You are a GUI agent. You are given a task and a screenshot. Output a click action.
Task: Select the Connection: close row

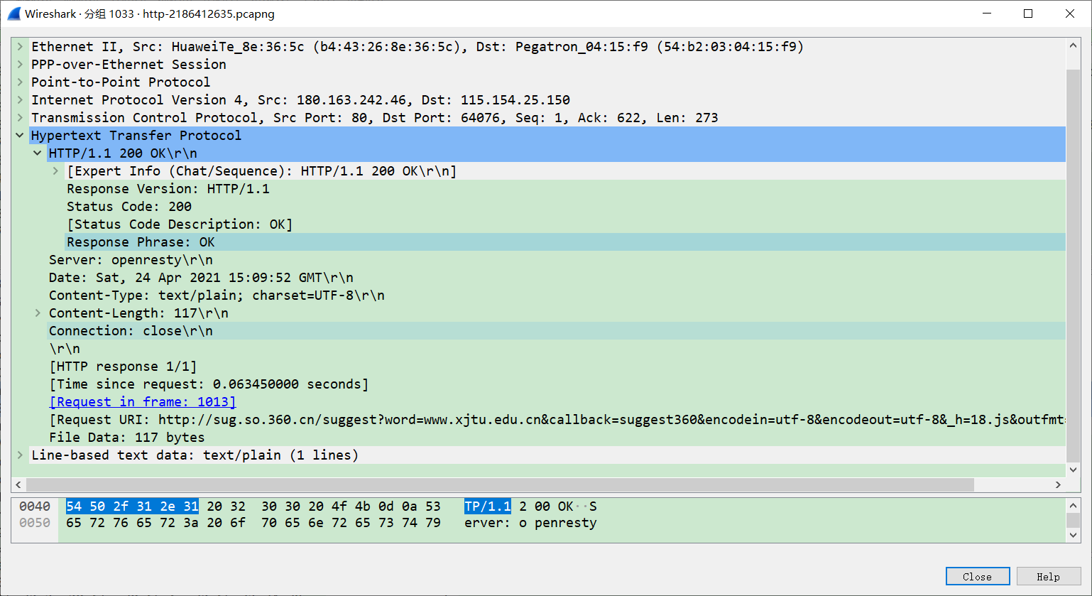coord(557,331)
